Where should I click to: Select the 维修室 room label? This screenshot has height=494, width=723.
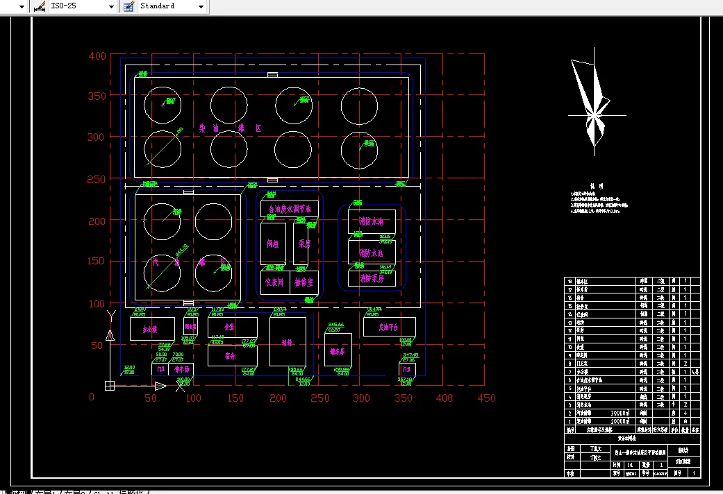[304, 282]
